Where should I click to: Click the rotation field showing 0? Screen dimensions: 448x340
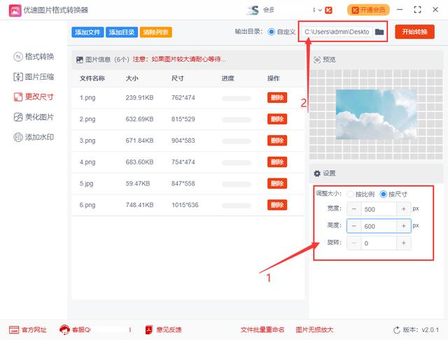[x=379, y=243]
